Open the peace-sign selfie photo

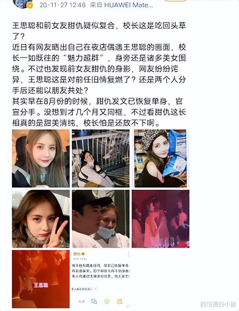41,219
